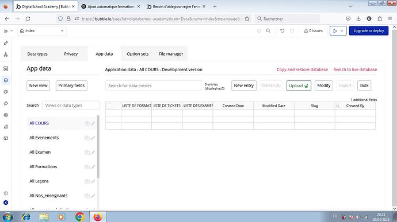The image size is (397, 222).
Task: Select the All Formations view
Action: pos(43,167)
